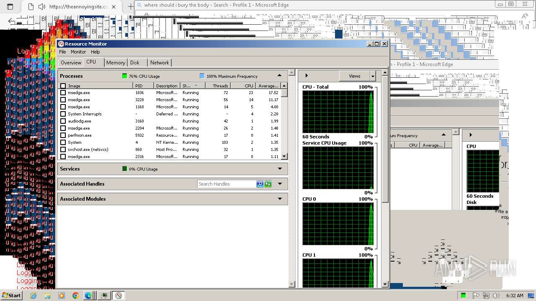
Task: Check the System PID 4 checkbox
Action: tap(63, 143)
